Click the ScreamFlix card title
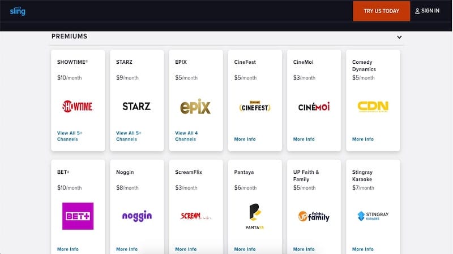This screenshot has width=453, height=254. click(x=189, y=172)
